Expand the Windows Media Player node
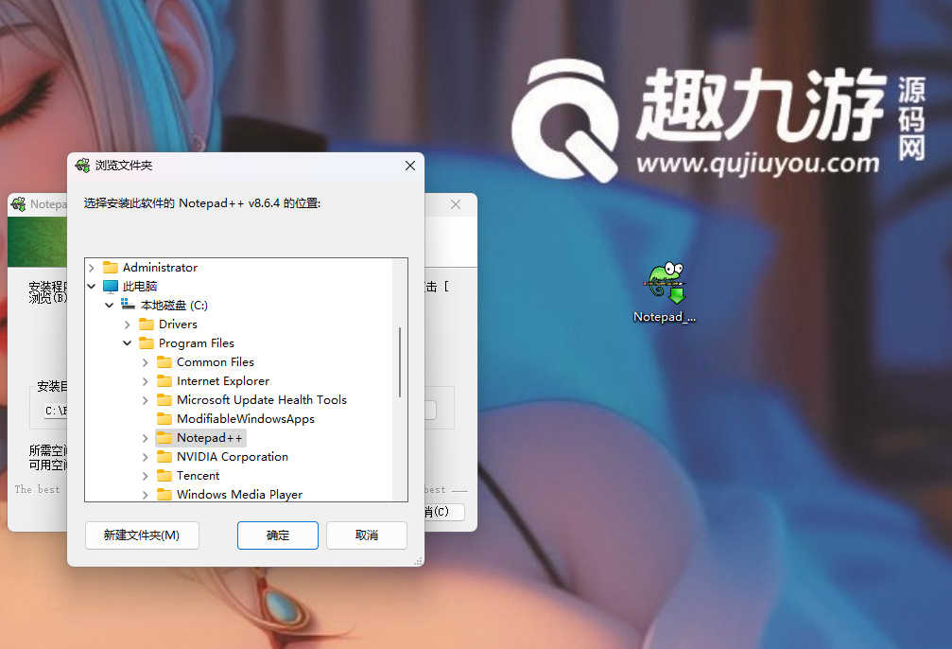This screenshot has height=649, width=952. [x=145, y=494]
